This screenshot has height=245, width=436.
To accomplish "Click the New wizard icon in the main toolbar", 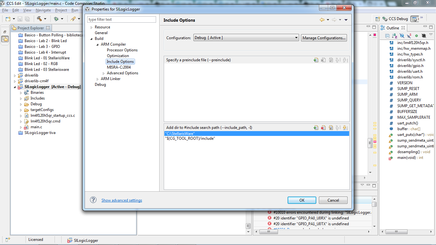I will point(8,19).
